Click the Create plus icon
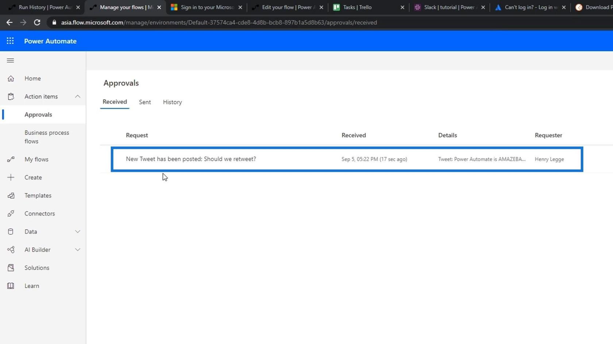 point(11,177)
